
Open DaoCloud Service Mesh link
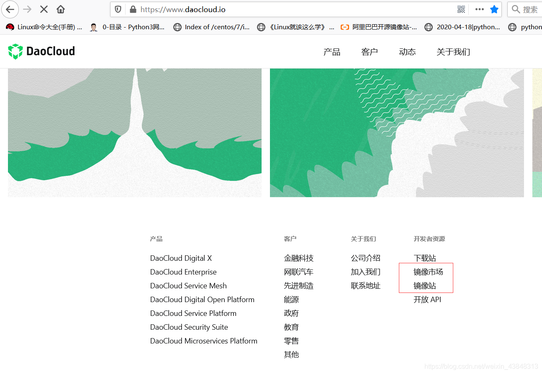click(188, 286)
